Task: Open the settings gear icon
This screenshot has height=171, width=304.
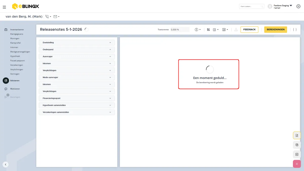Action: click(x=298, y=6)
